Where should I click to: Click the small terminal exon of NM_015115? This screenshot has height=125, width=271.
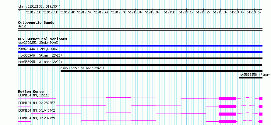261,99
